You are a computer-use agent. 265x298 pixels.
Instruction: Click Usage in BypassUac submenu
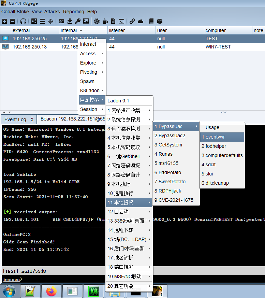222,127
